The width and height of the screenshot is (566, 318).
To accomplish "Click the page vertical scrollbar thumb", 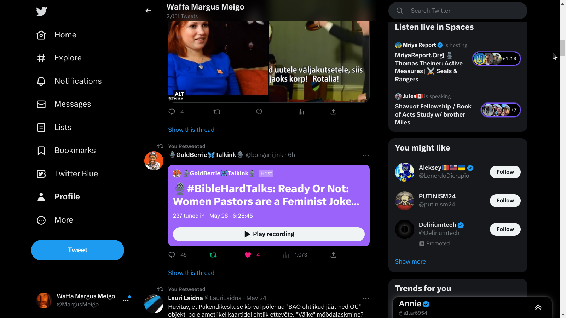I will (x=563, y=48).
